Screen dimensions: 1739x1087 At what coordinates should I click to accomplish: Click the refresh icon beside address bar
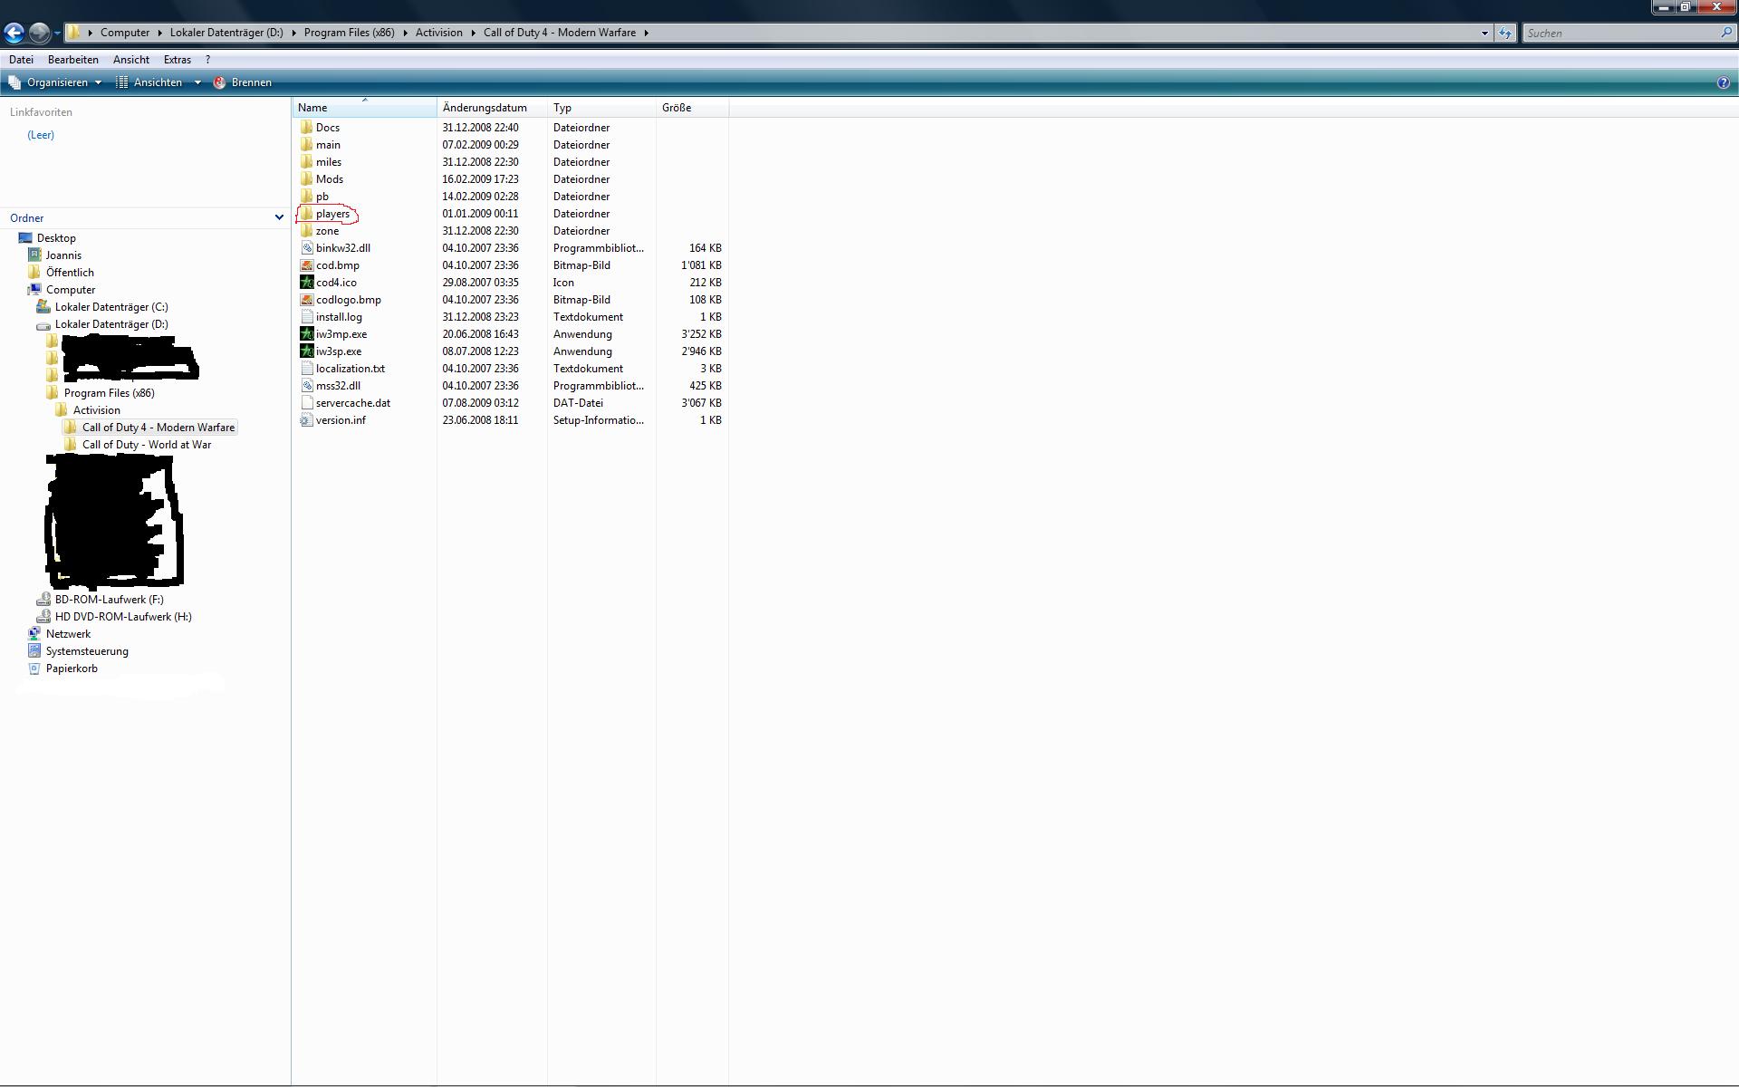point(1505,33)
